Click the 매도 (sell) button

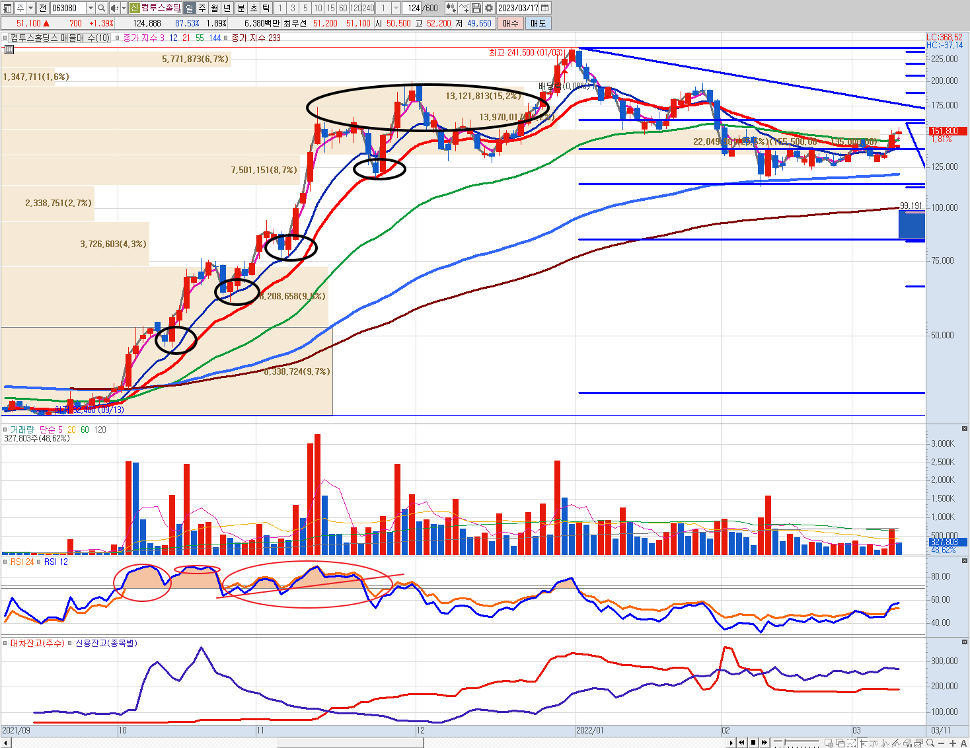[x=538, y=23]
